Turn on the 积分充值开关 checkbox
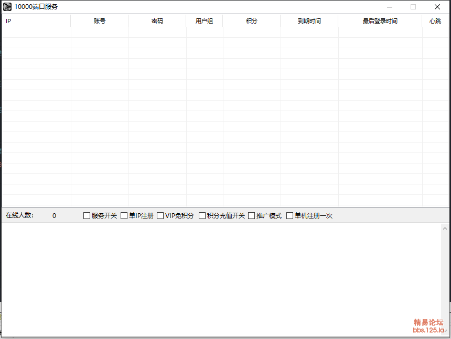 click(x=202, y=216)
